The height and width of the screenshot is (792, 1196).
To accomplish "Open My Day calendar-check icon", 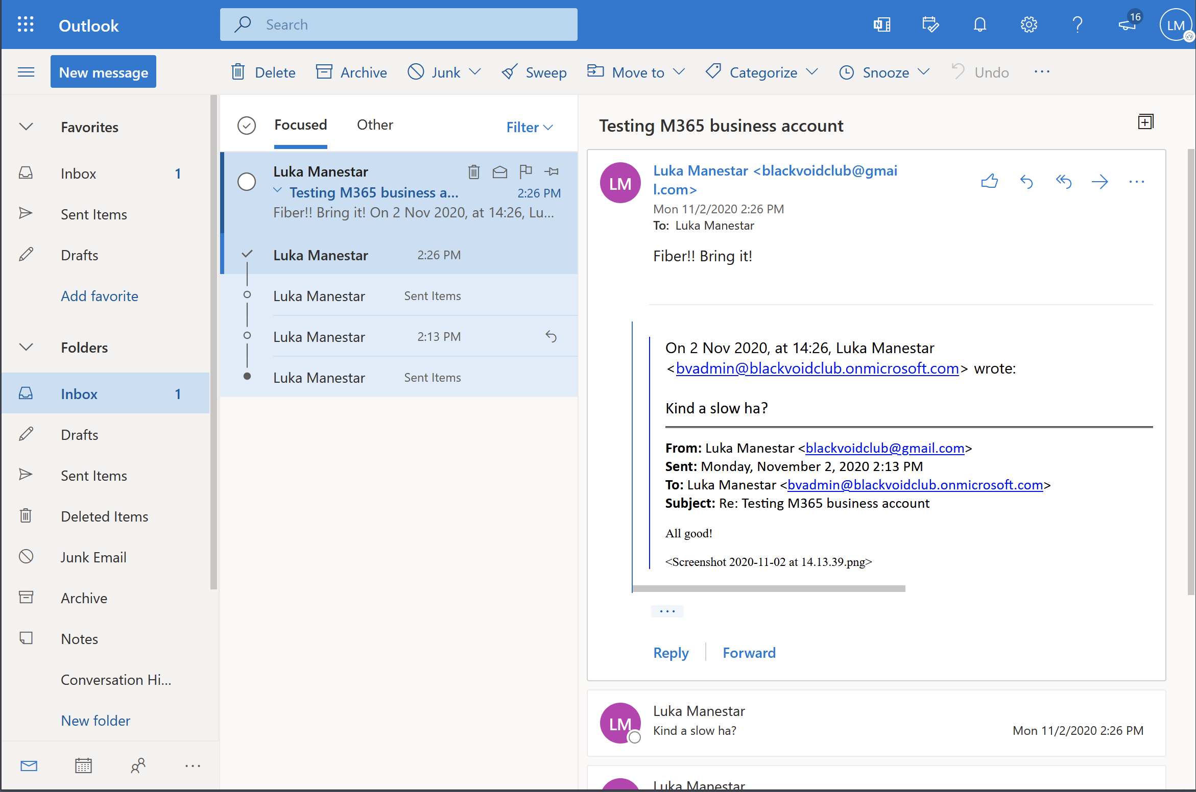I will point(930,24).
